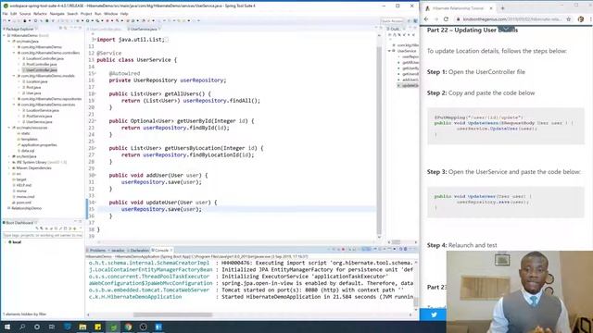Bookmark page with the star icon
The height and width of the screenshot is (333, 593).
click(568, 18)
